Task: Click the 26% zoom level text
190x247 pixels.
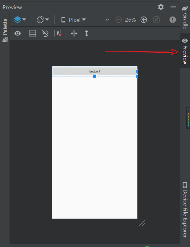Action: point(130,20)
